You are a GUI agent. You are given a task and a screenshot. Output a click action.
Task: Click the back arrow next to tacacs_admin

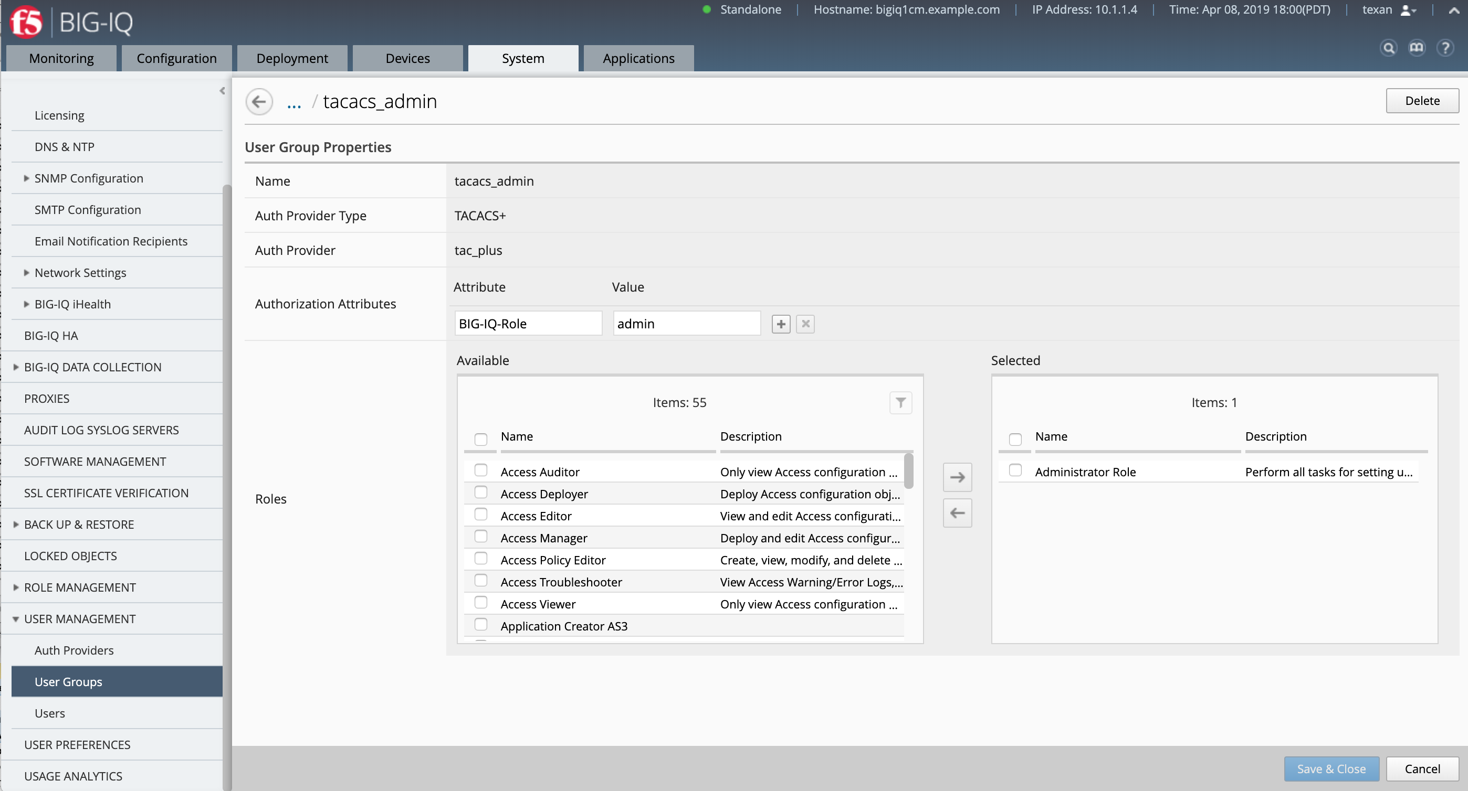tap(259, 101)
